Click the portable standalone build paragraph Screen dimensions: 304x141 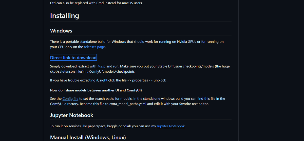[x=137, y=44]
